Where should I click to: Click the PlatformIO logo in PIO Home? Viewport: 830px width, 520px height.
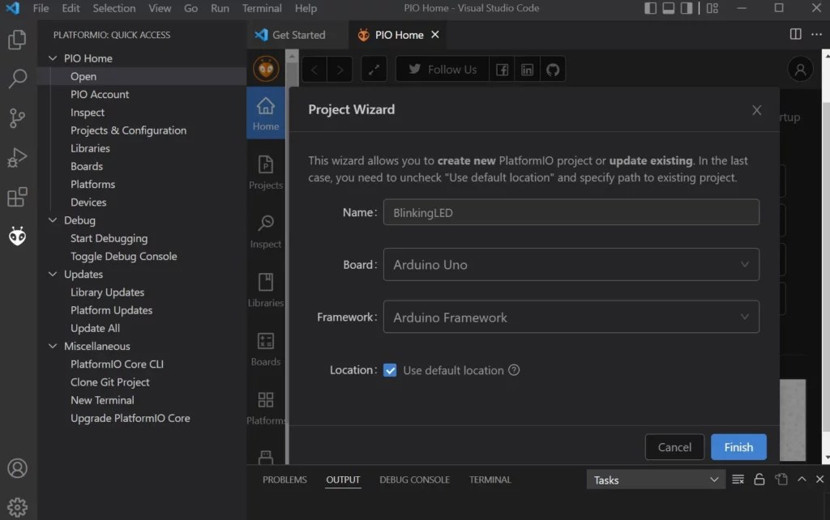point(266,69)
